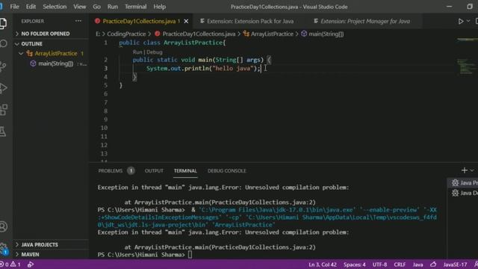Image resolution: width=478 pixels, height=269 pixels.
Task: Click the Debug code lens link
Action: [155, 52]
